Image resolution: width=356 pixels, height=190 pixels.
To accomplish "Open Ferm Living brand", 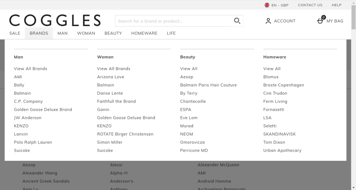I will (x=275, y=101).
